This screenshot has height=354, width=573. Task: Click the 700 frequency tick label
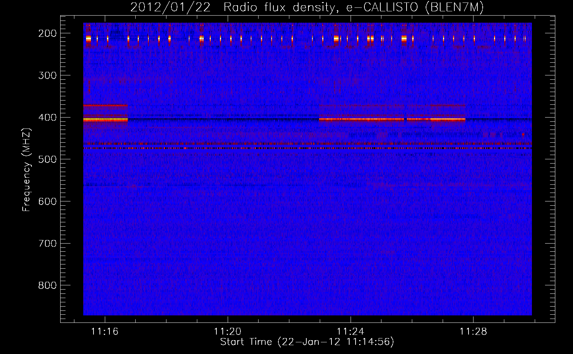pyautogui.click(x=47, y=244)
